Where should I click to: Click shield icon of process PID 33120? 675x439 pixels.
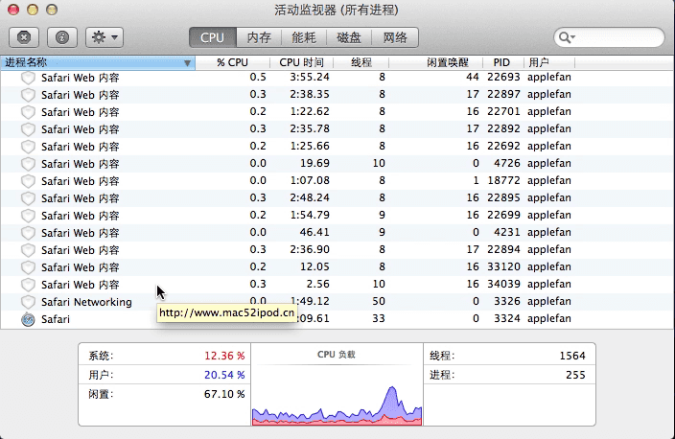[28, 267]
